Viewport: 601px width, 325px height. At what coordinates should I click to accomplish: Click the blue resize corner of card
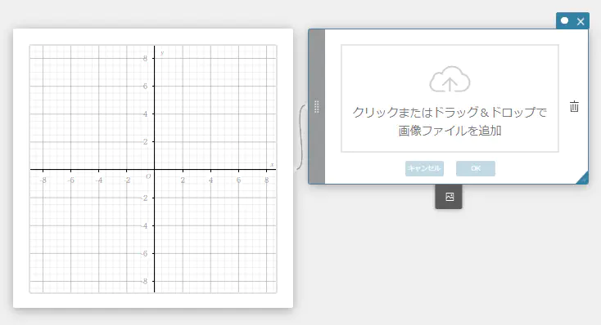tap(583, 178)
